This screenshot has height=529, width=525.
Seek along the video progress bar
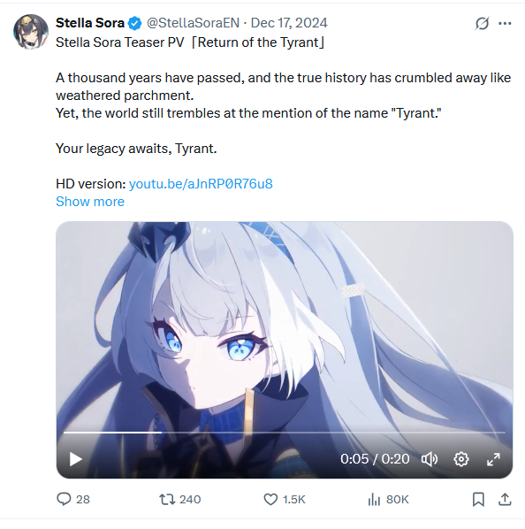[285, 433]
